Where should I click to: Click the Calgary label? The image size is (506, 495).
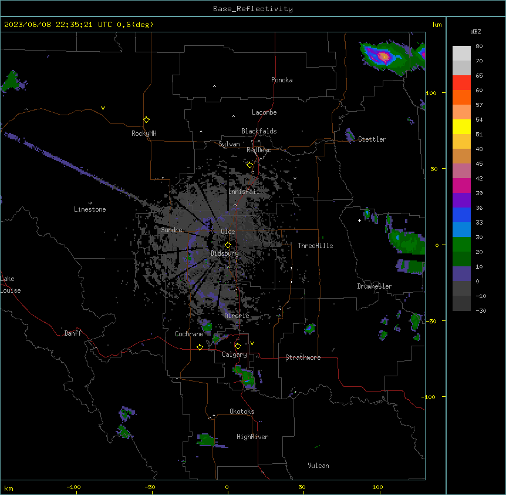(x=234, y=354)
